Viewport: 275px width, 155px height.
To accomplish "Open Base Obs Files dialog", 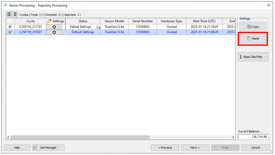I will point(253,57).
